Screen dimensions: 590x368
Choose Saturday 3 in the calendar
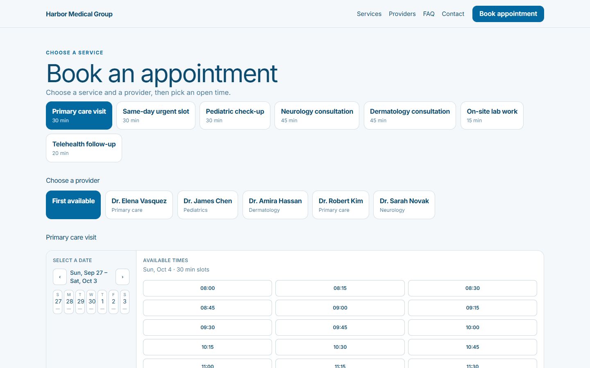pyautogui.click(x=125, y=302)
